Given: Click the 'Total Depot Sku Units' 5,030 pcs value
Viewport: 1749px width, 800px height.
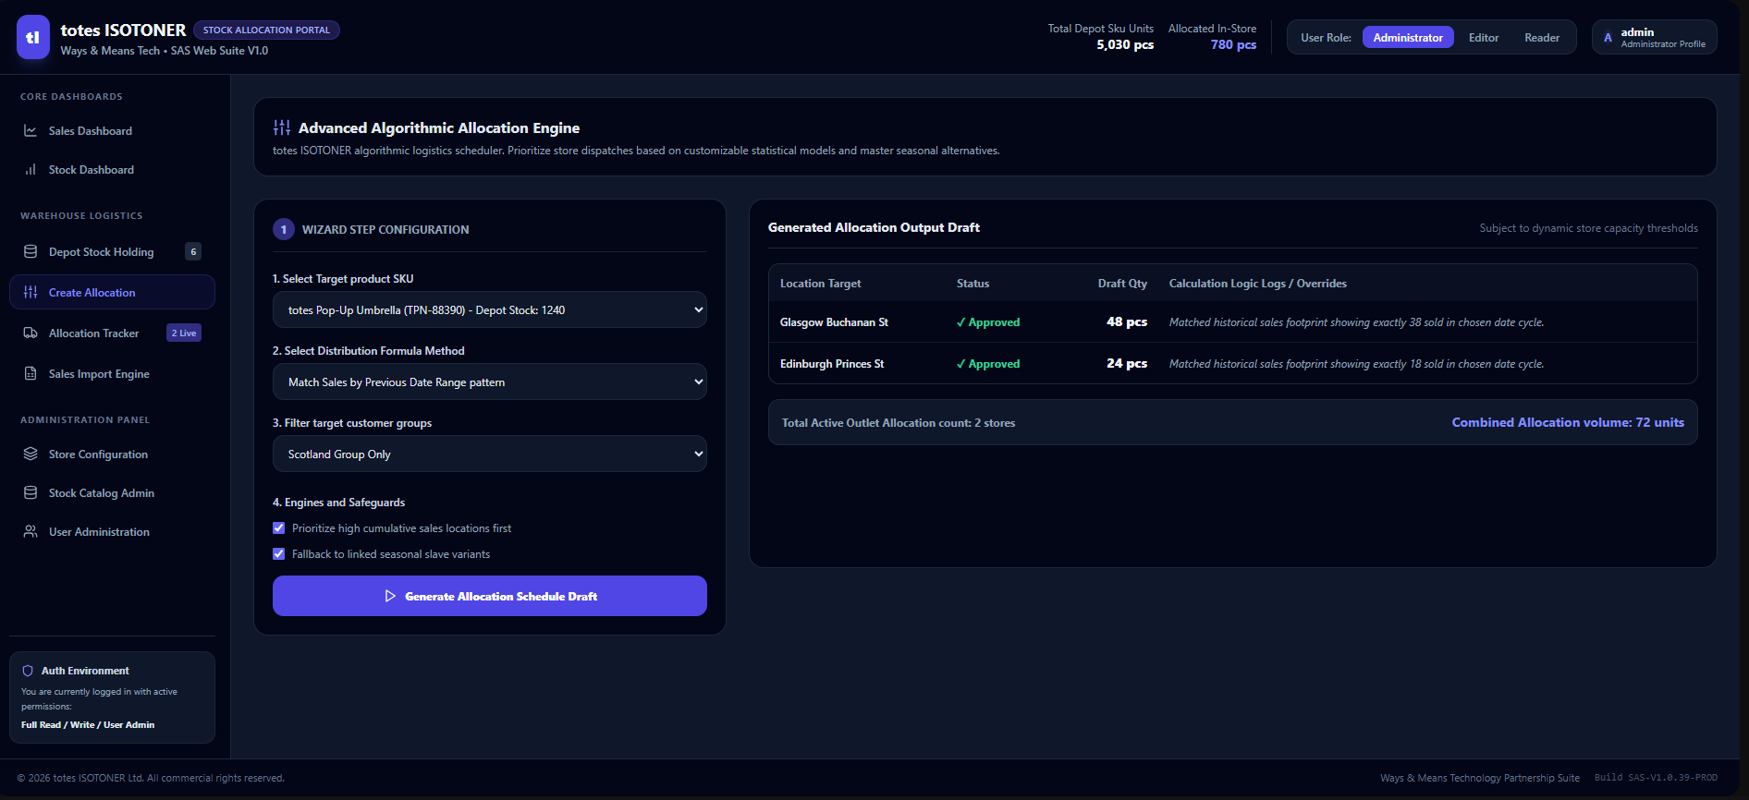Looking at the screenshot, I should click(x=1125, y=44).
